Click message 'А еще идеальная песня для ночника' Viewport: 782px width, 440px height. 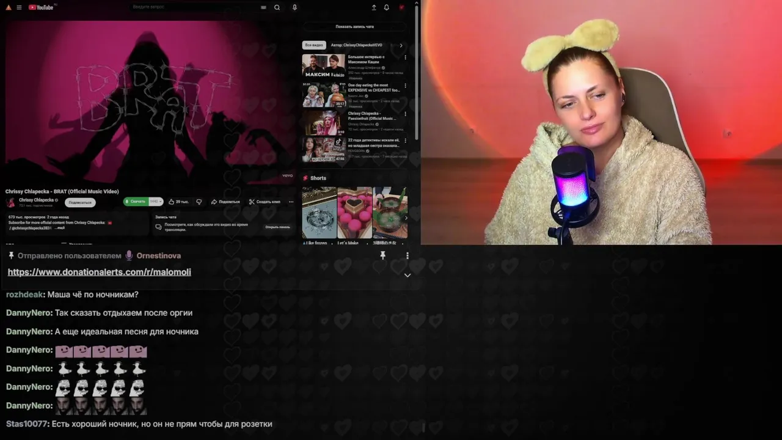(126, 331)
